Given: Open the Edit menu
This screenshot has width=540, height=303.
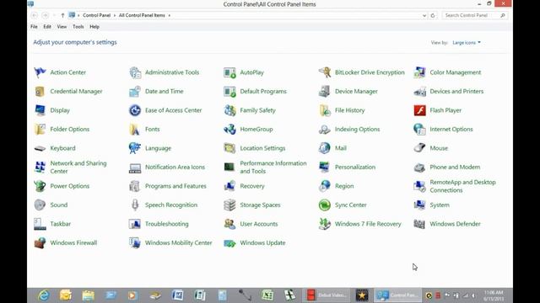Looking at the screenshot, I should tap(47, 26).
